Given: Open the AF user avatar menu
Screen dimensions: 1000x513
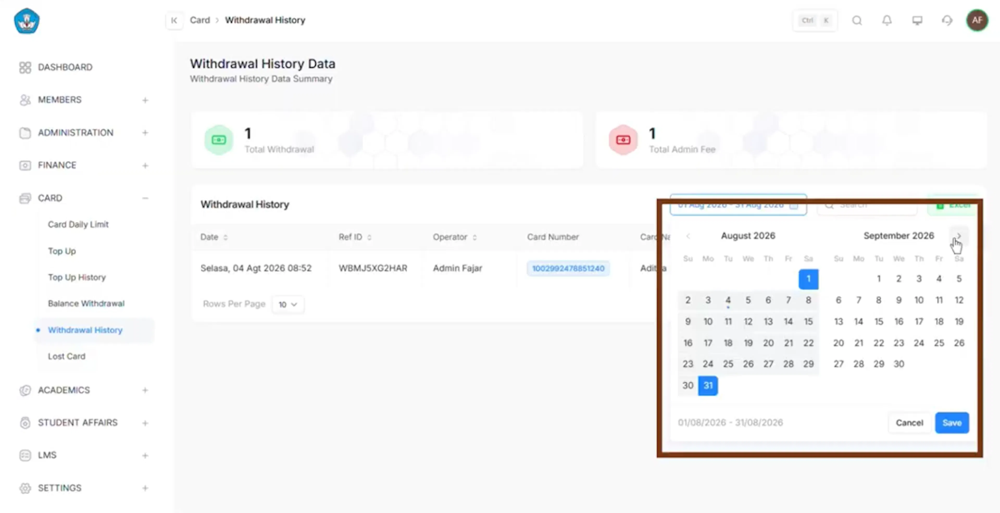Looking at the screenshot, I should (x=977, y=20).
